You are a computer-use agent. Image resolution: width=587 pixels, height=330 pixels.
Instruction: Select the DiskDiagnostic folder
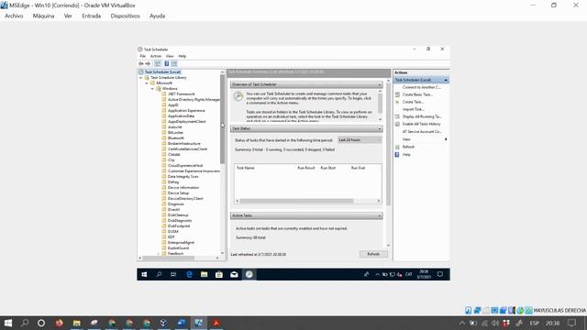[x=180, y=220]
